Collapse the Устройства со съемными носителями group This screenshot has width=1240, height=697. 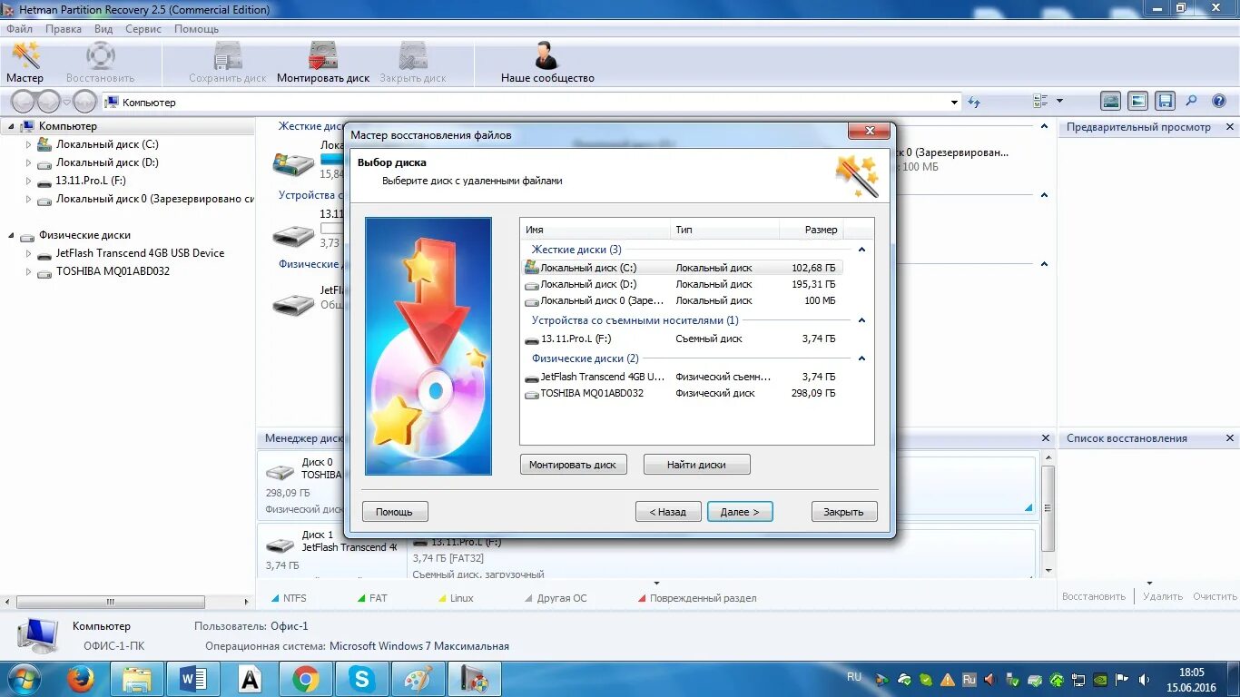(861, 320)
